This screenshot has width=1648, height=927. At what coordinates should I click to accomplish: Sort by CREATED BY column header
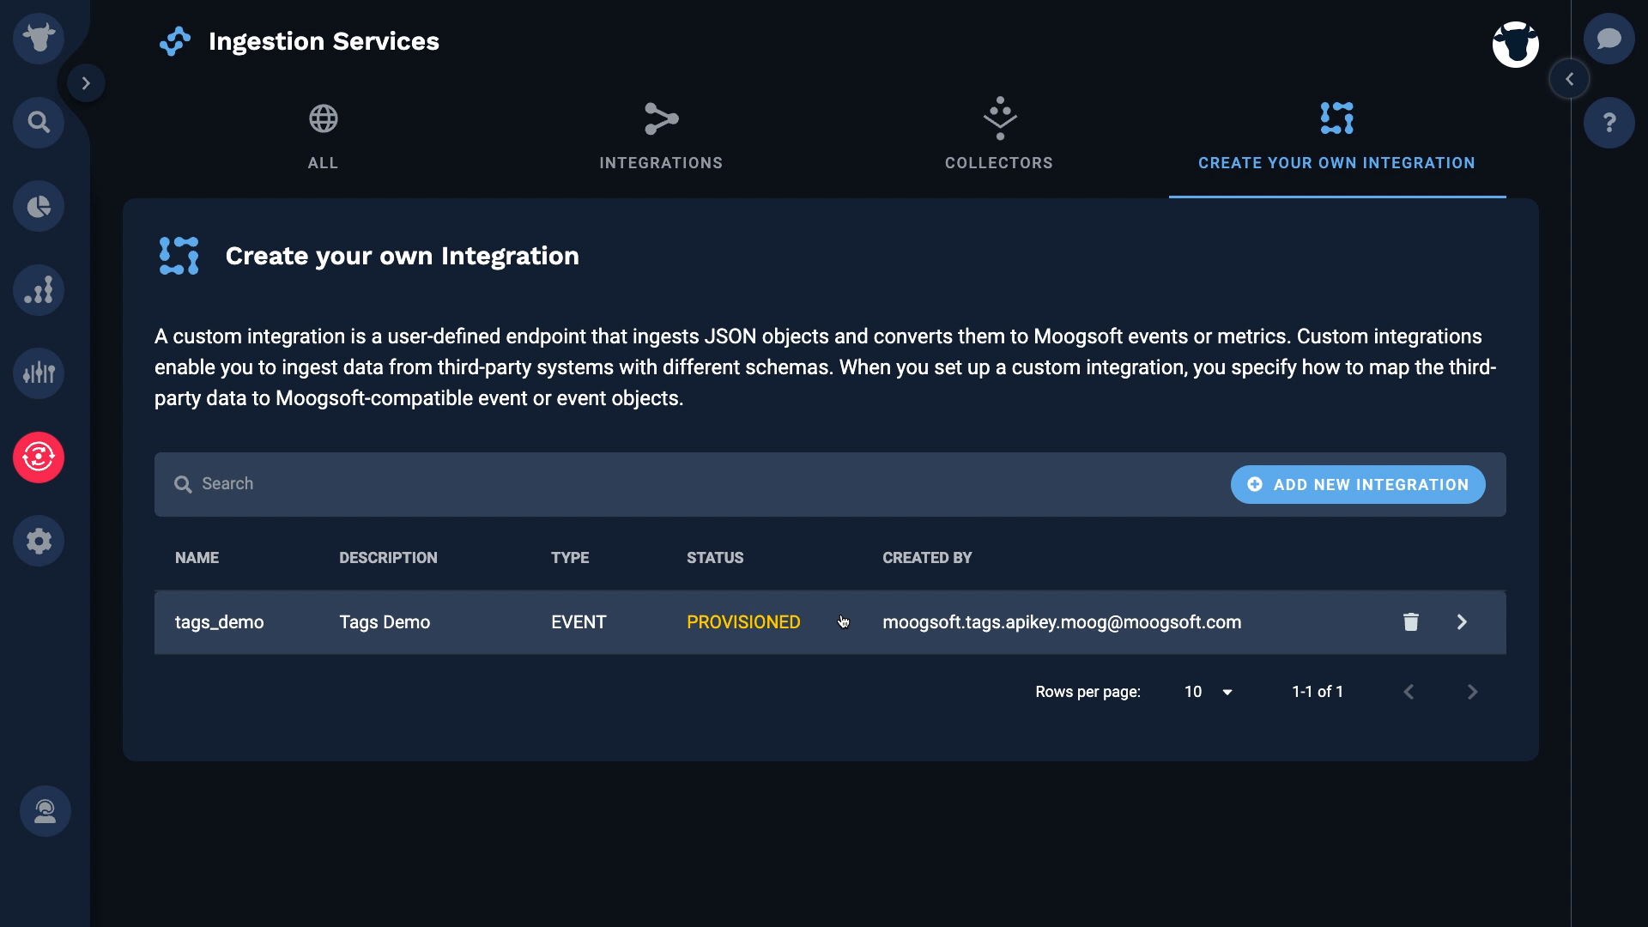(x=927, y=558)
